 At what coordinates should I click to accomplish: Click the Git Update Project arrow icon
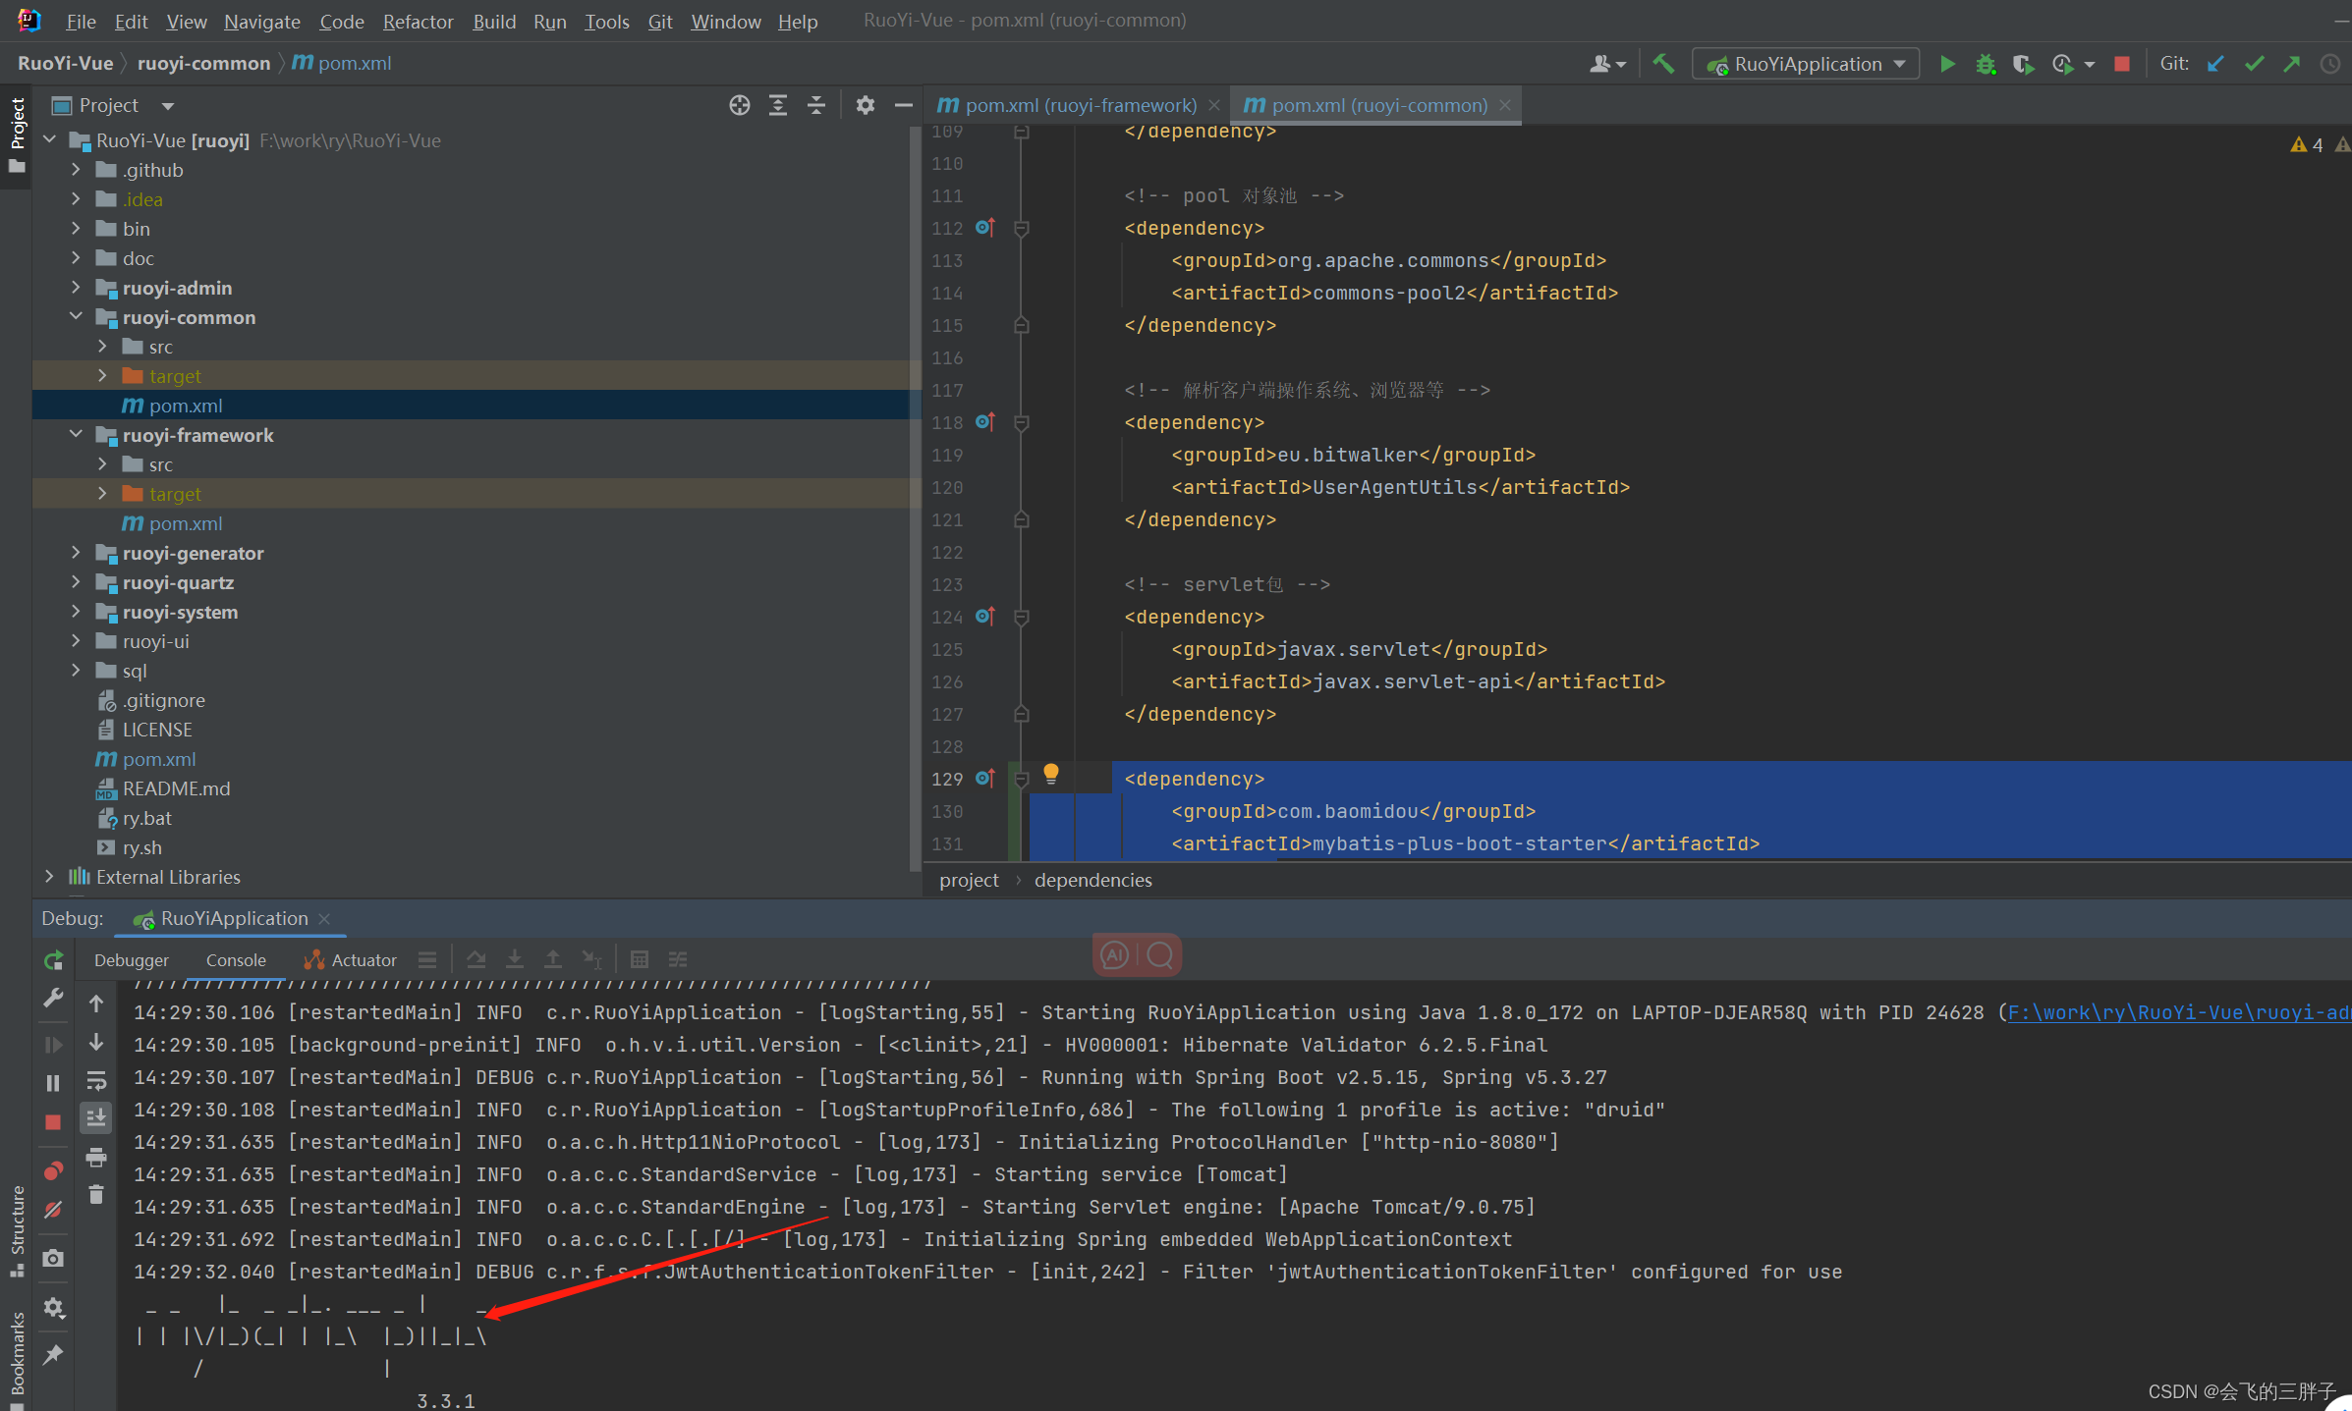point(2215,64)
